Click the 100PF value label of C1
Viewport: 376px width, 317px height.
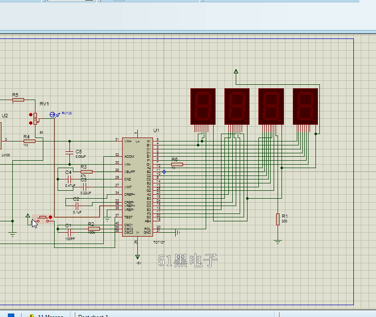point(70,239)
